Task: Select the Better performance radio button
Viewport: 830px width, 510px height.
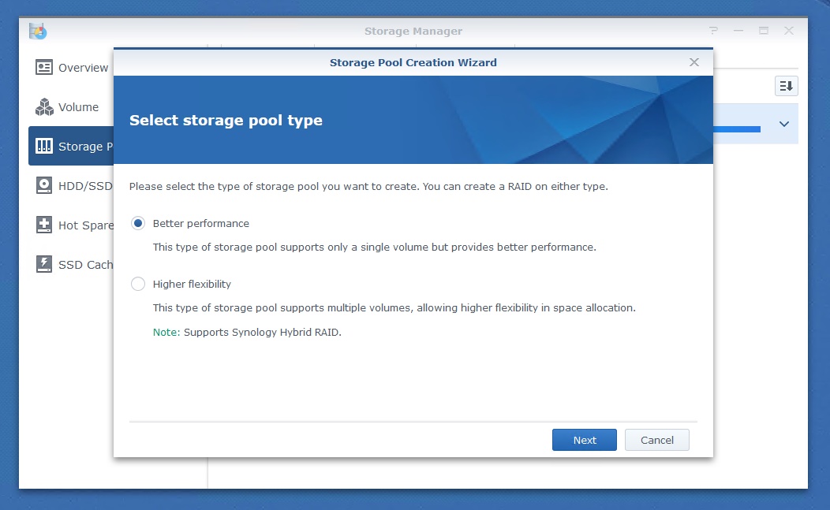Action: click(x=138, y=224)
